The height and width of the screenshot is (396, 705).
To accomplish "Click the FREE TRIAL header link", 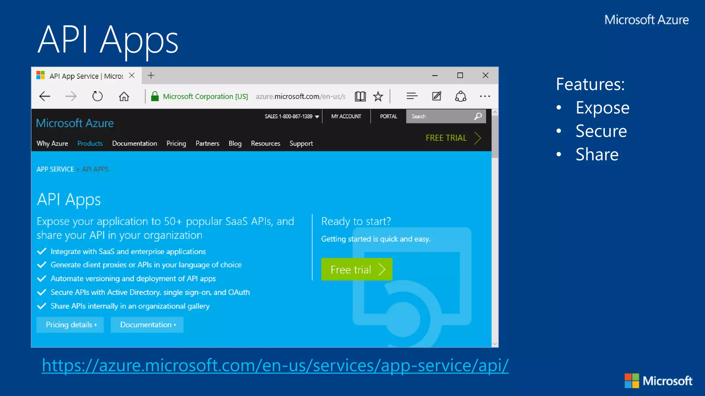I will 453,138.
